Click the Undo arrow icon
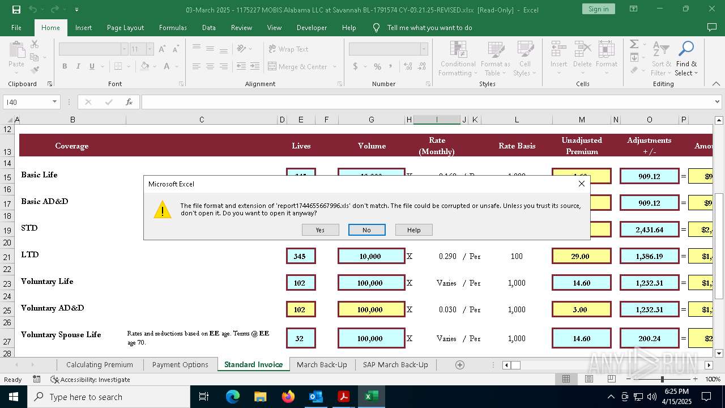Screen dimensions: 725x408 coord(33,10)
